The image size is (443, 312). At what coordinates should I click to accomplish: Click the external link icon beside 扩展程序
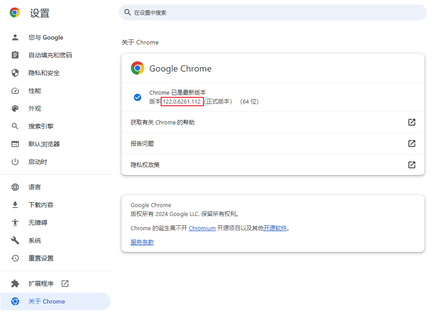tap(65, 284)
